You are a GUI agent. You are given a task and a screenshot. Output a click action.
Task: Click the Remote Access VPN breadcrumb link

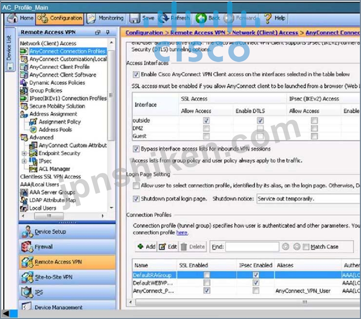pyautogui.click(x=198, y=33)
